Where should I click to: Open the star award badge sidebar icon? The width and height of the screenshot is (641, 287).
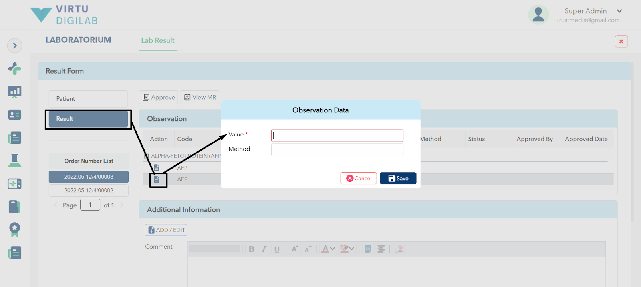pos(15,229)
